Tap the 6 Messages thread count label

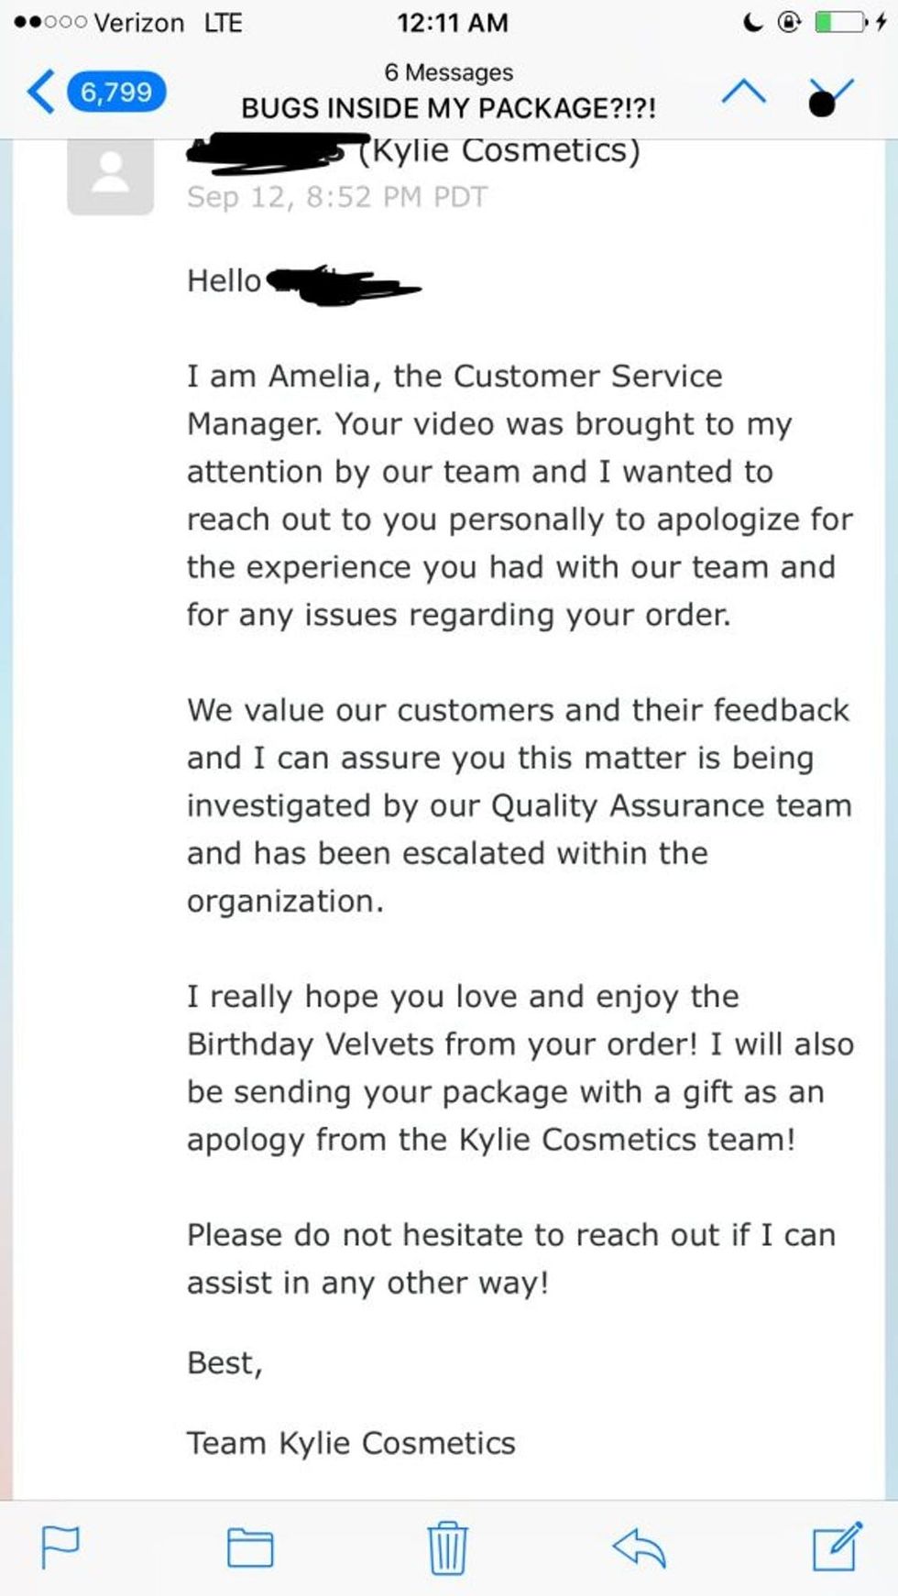tap(448, 72)
